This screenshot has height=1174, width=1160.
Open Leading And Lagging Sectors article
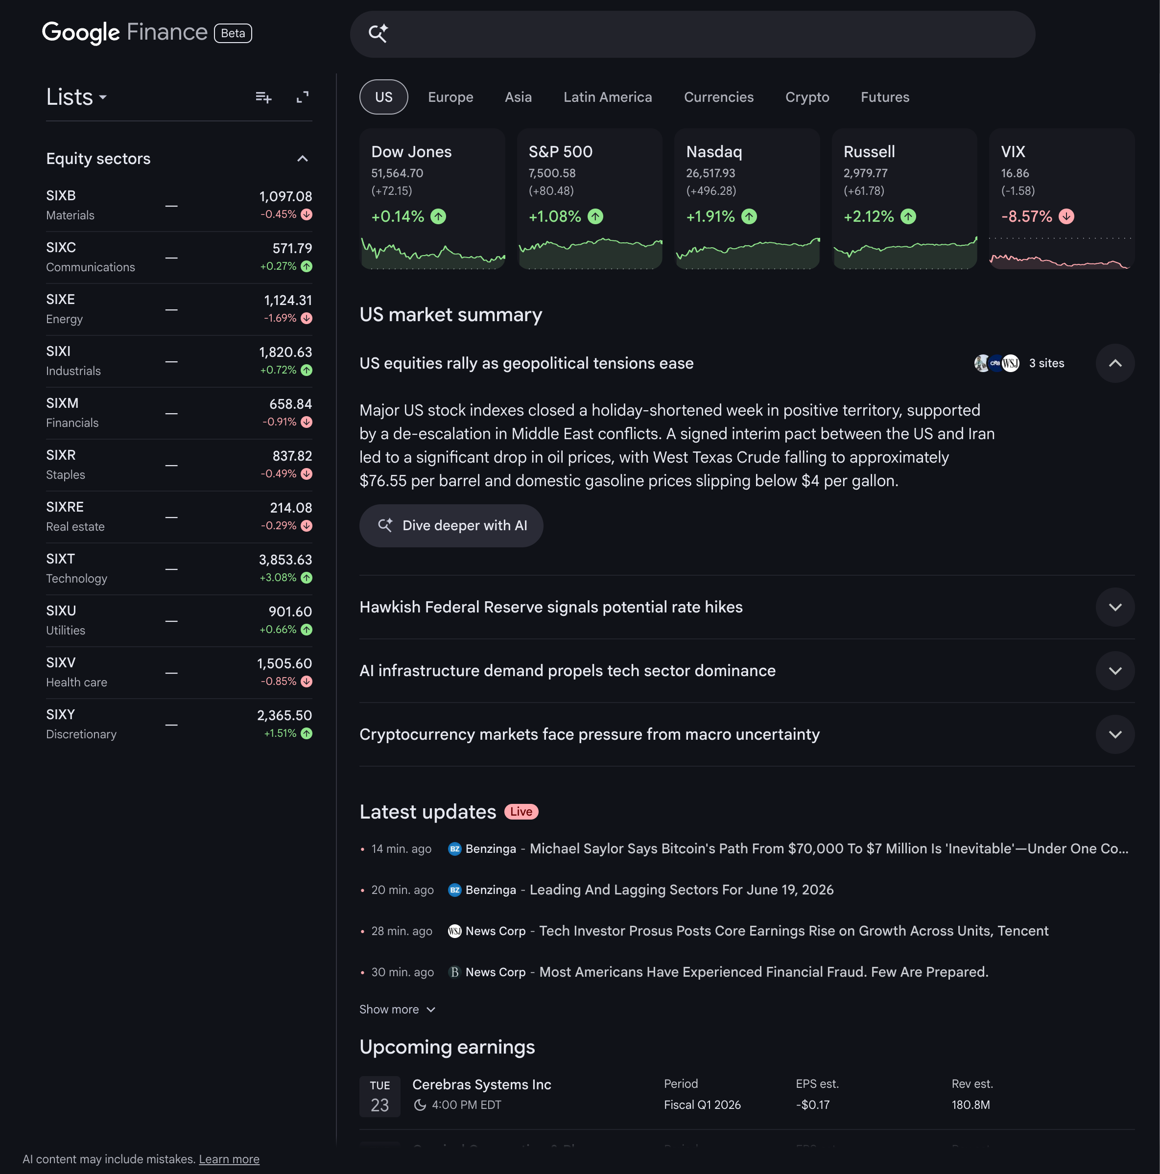click(x=682, y=890)
